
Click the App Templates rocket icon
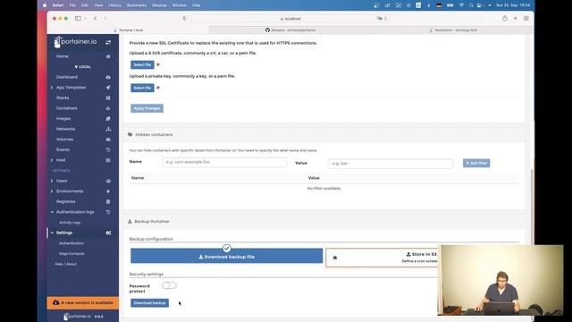click(108, 88)
